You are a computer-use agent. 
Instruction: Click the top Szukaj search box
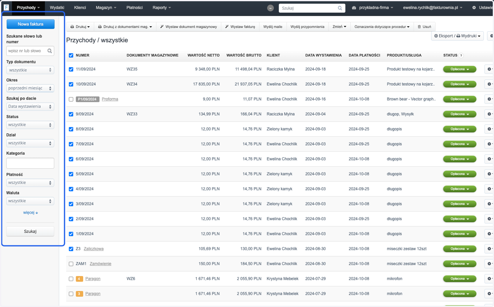click(x=312, y=8)
